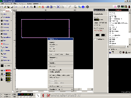Click the zoom magnifier toolbar icon
The image size is (131, 98).
point(75,7)
